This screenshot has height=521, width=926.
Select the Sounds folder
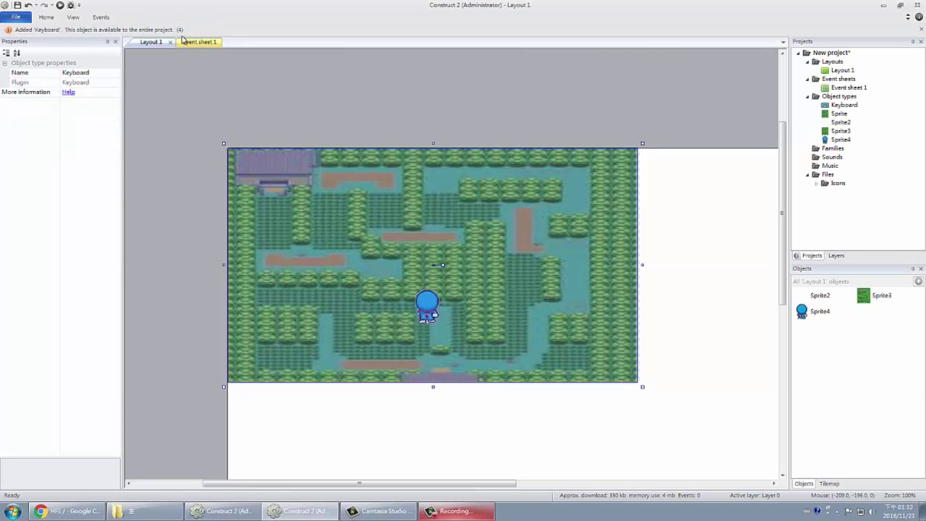tap(832, 157)
